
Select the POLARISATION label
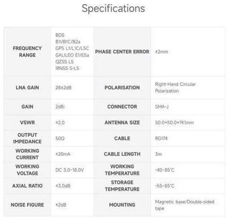122,87
